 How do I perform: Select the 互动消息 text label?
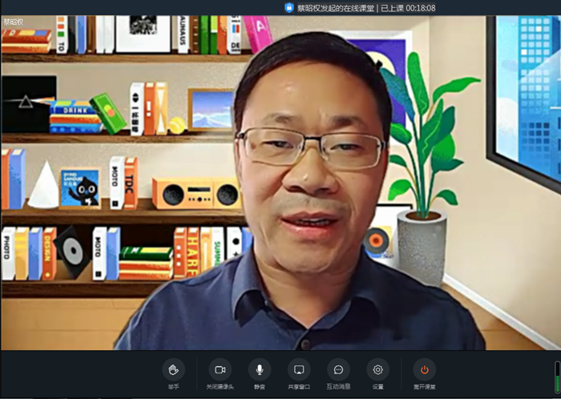point(338,387)
